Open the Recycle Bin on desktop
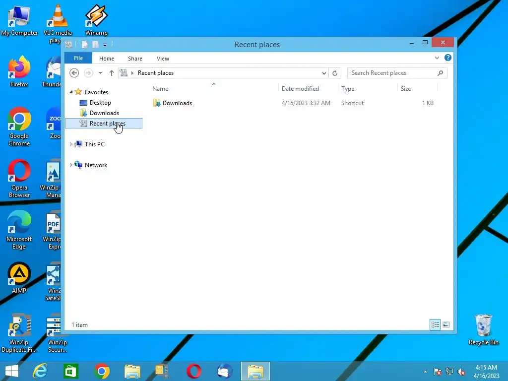The height and width of the screenshot is (381, 508). 483,330
